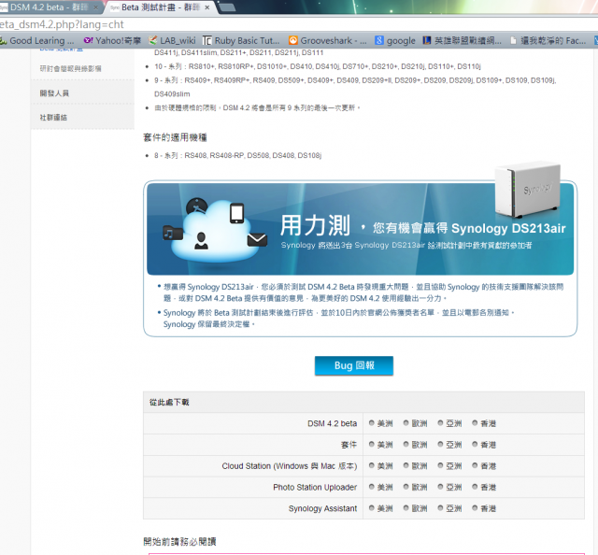This screenshot has width=598, height=555.
Task: Click the music folder icon on cloud
Action: [x=173, y=233]
